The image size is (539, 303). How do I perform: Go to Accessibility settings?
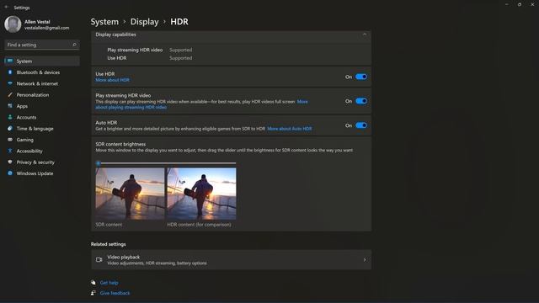click(42, 151)
